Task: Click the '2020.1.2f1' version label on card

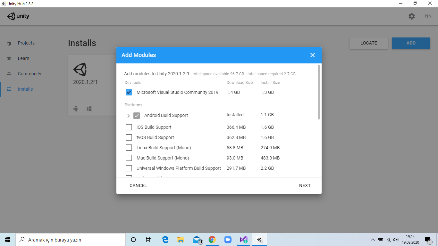Action: pos(85,82)
